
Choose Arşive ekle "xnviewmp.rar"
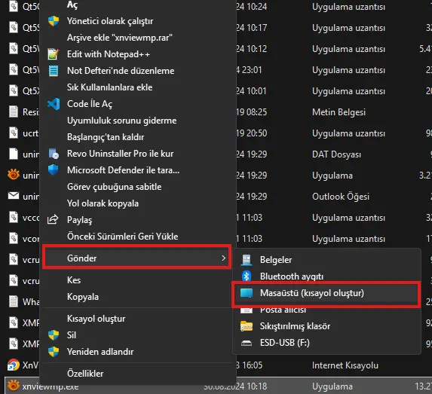tap(120, 38)
